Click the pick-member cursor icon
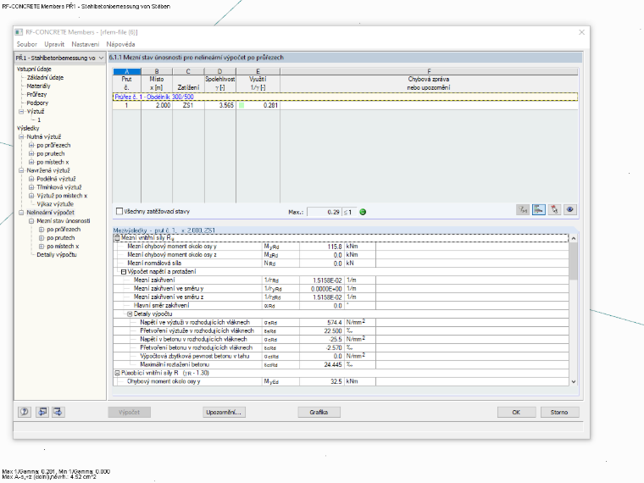644x483 pixels. [554, 210]
